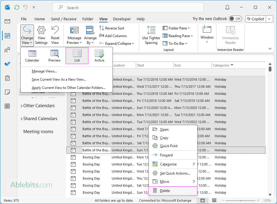
Task: Open the Customize Quick Access Toolbar arrow
Action: click(x=34, y=7)
